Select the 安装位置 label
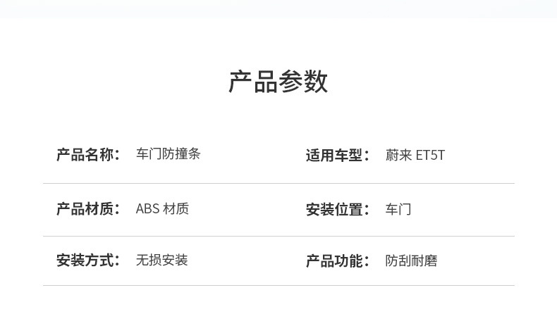The image size is (557, 314). pos(334,210)
